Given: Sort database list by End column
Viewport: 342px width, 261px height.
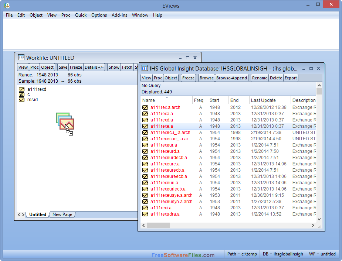Looking at the screenshot, I should (x=239, y=100).
